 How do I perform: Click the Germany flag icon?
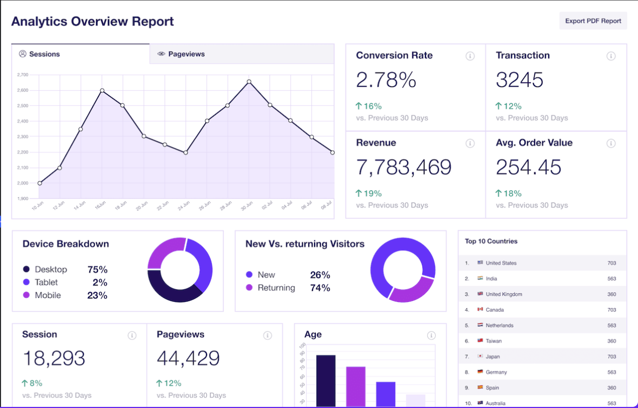pos(480,372)
